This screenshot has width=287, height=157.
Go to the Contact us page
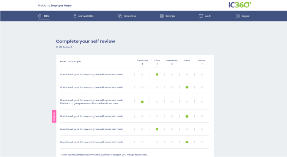click(x=130, y=16)
